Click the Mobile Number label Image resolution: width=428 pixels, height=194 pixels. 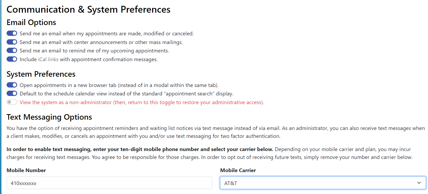tap(26, 170)
